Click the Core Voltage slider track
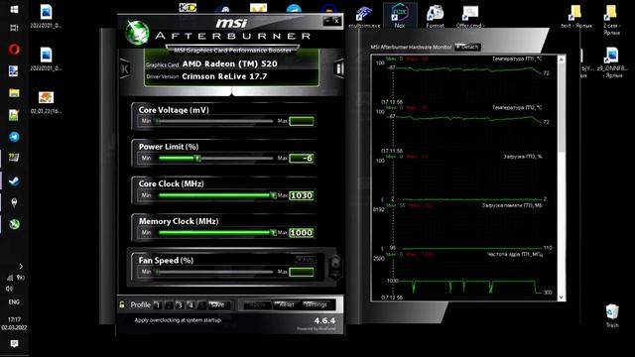Image resolution: width=635 pixels, height=357 pixels. 215,121
